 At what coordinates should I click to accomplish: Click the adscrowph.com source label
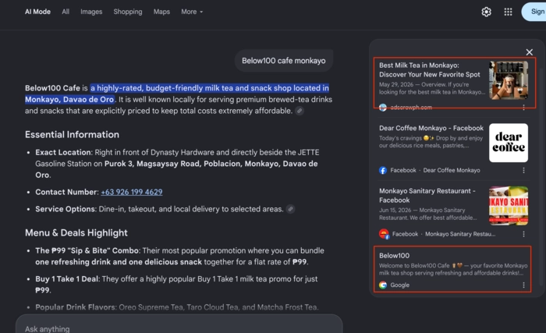tap(411, 108)
